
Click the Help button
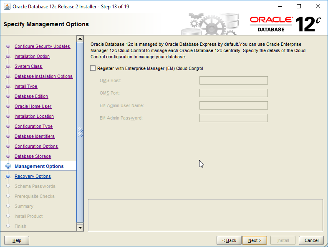pos(17,240)
